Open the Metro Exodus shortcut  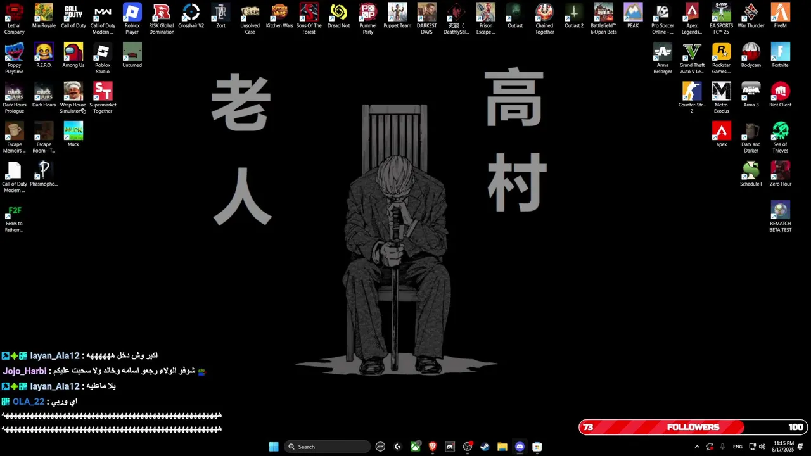(721, 98)
